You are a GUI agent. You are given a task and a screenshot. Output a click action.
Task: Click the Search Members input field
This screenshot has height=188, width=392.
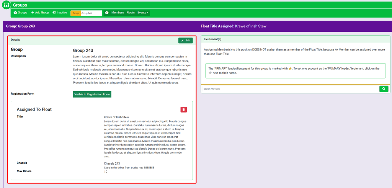pos(290,89)
